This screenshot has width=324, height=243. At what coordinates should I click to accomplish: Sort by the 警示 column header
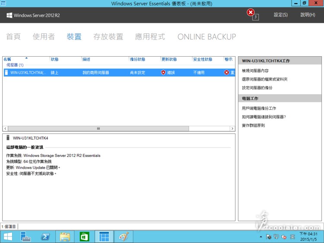coord(229,59)
